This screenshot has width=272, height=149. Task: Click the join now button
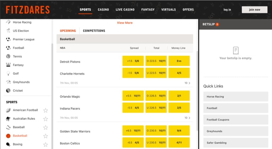click(254, 10)
